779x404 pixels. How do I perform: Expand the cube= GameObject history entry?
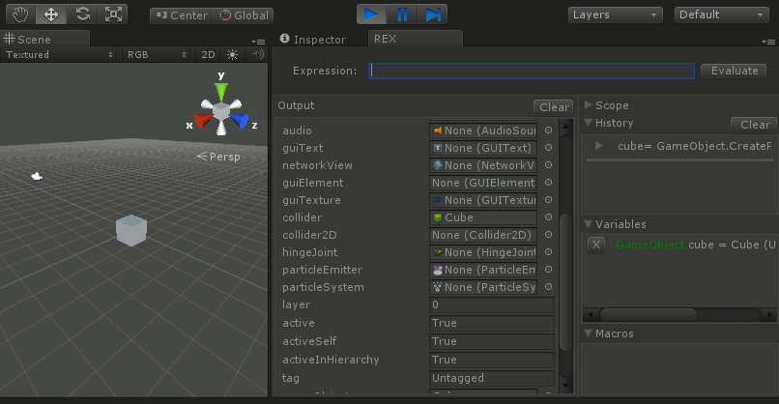[599, 146]
